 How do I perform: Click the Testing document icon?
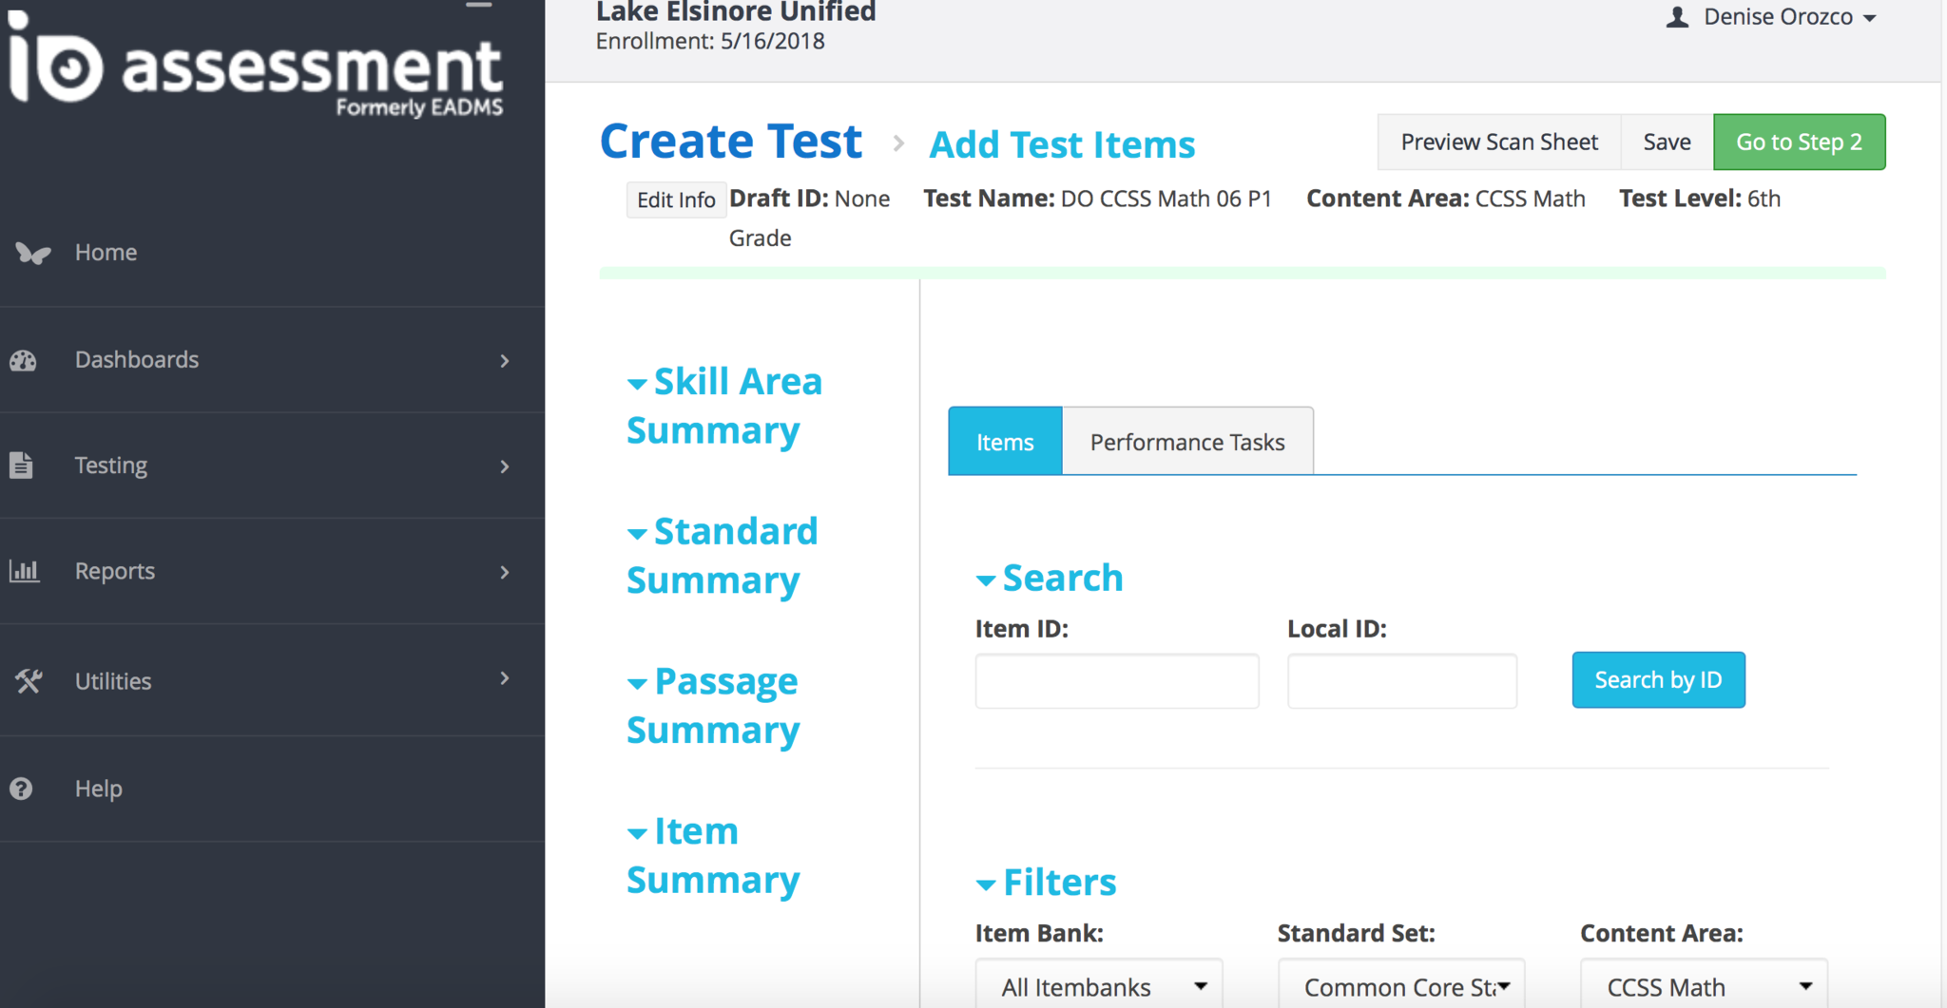22,466
